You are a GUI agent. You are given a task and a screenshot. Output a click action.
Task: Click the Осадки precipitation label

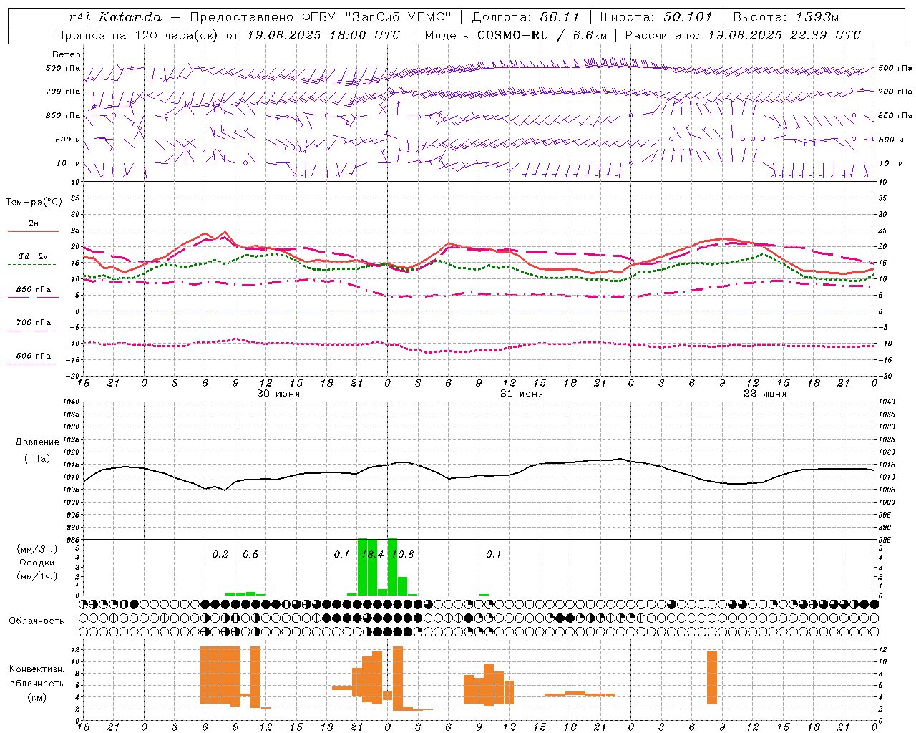point(37,563)
